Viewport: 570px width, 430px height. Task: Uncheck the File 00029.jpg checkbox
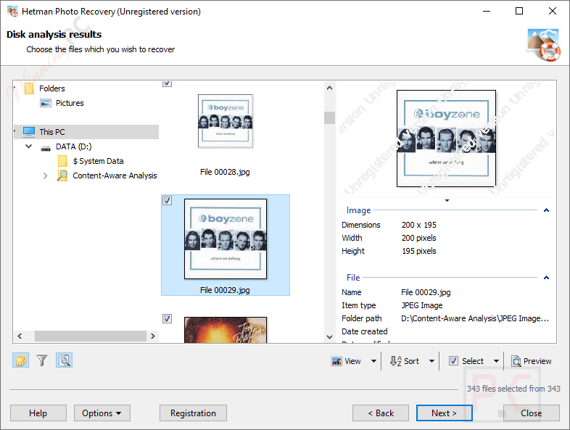click(167, 201)
